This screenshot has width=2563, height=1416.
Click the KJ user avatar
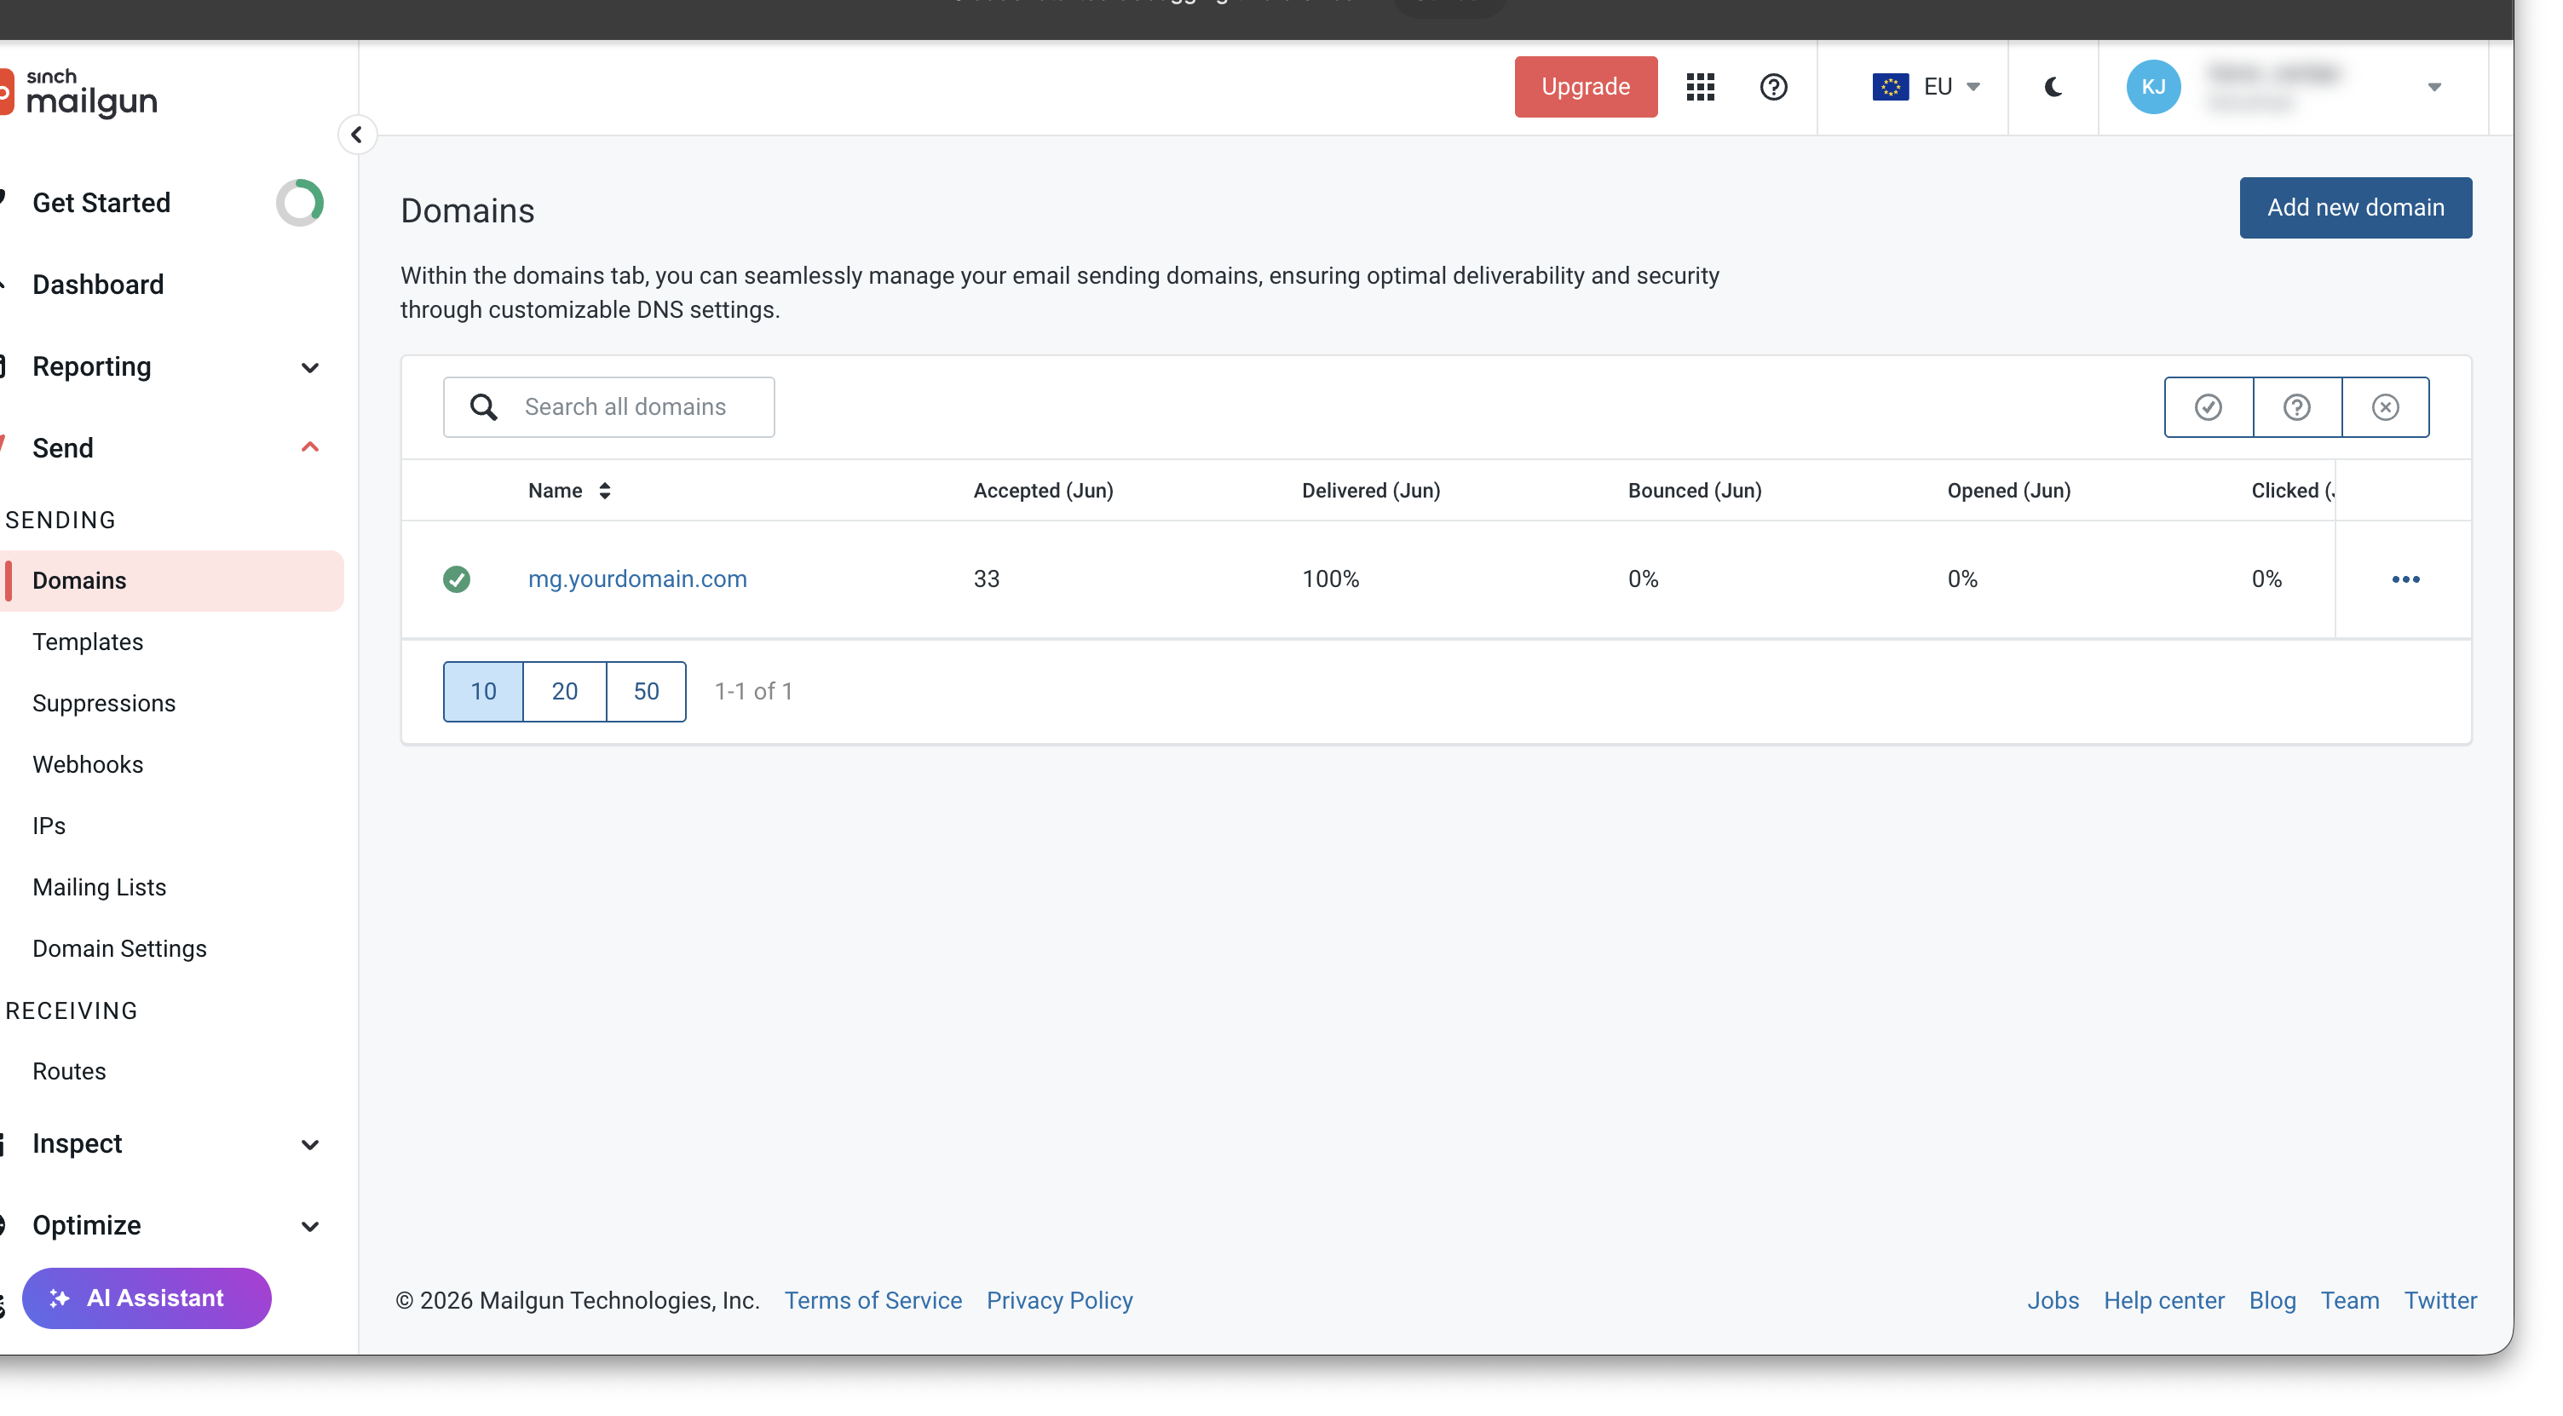(x=2153, y=87)
